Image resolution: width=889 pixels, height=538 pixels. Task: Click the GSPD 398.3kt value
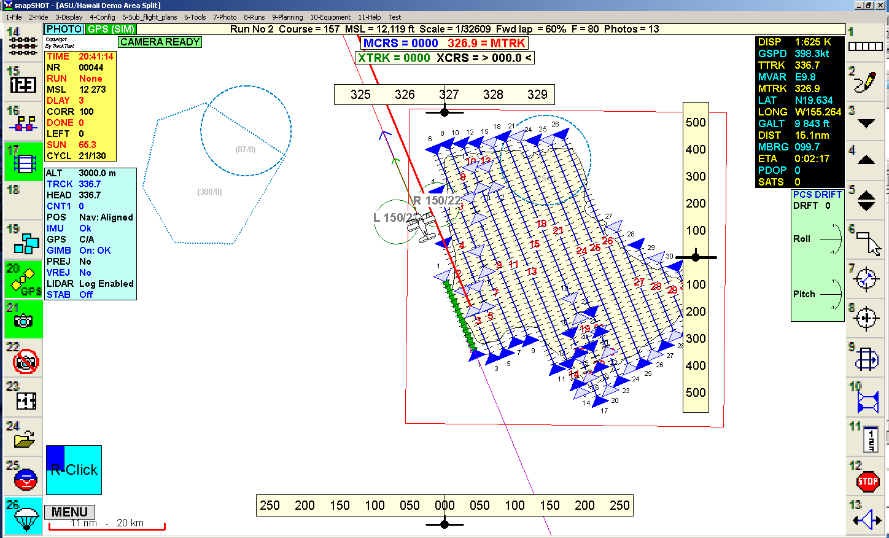click(812, 53)
